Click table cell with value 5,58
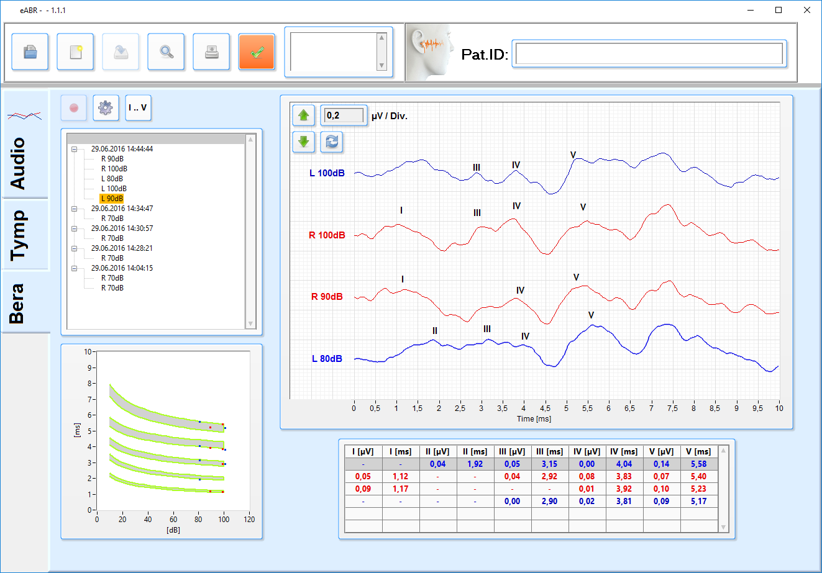 tap(699, 464)
